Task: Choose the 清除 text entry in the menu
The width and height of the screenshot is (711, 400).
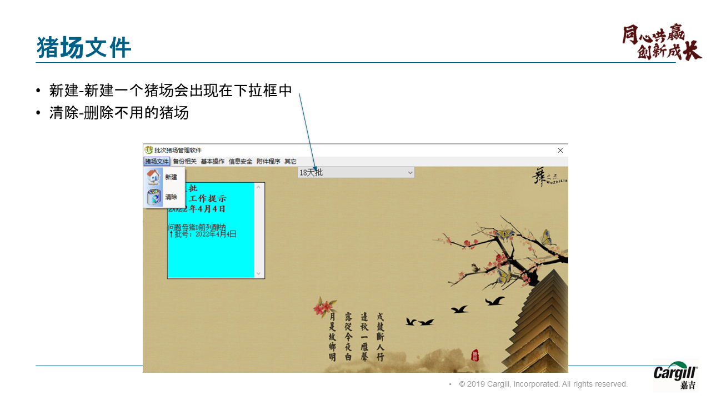Action: tap(171, 197)
